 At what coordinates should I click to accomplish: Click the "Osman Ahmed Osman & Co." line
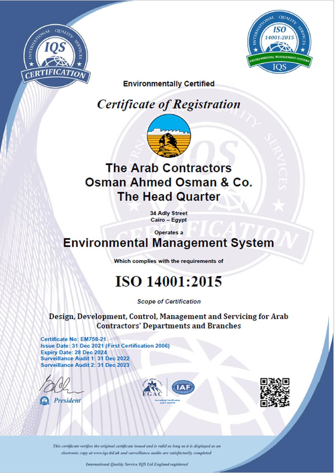coord(169,182)
